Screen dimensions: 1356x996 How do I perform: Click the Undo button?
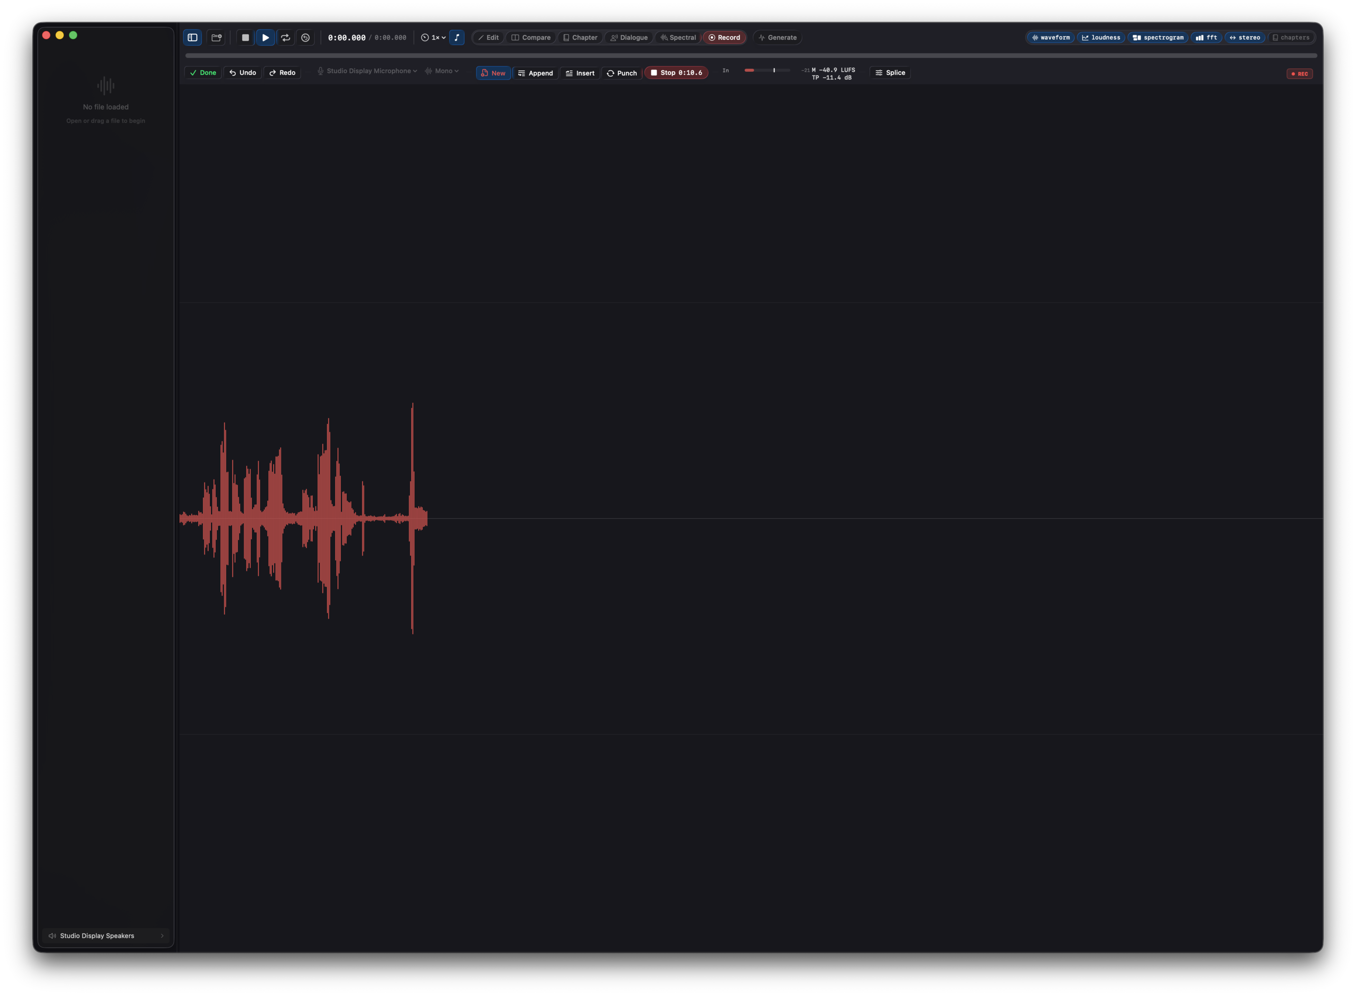coord(243,72)
